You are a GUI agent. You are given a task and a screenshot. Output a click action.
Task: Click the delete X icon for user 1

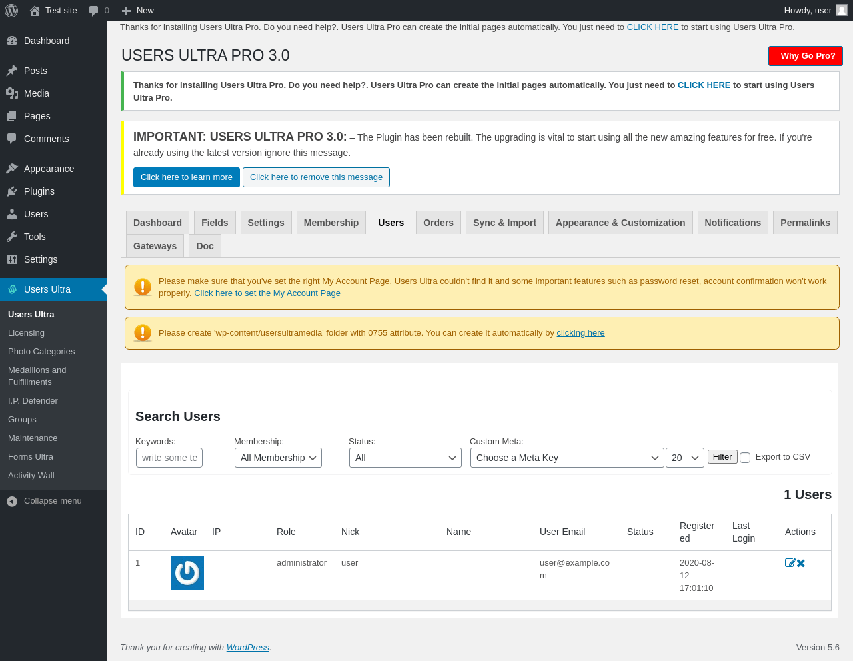[x=801, y=563]
